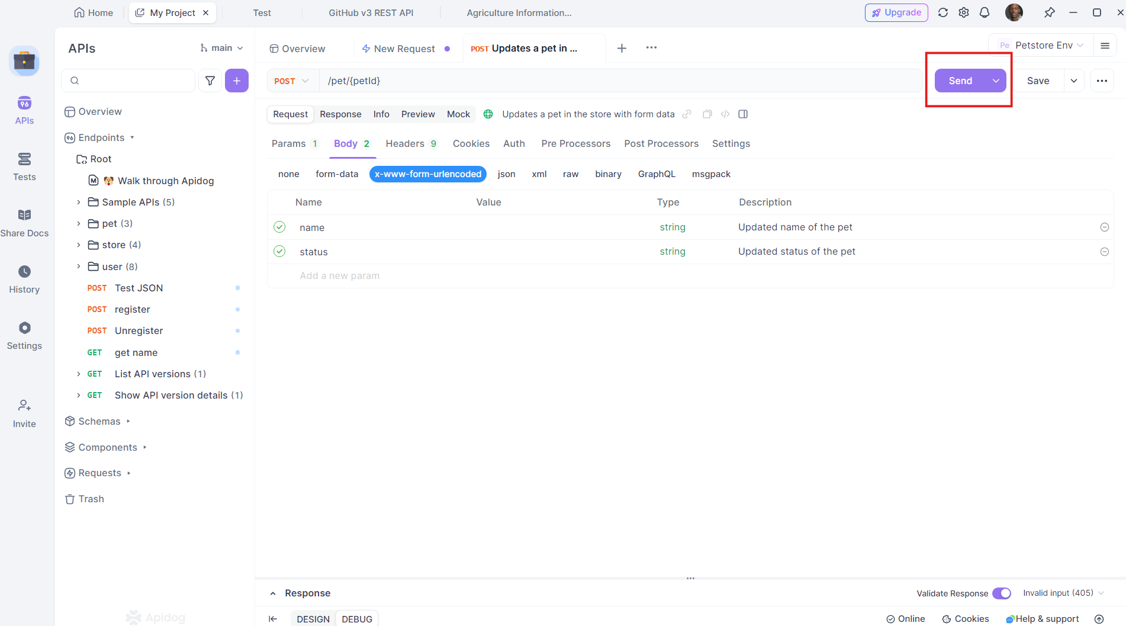Uncheck the name parameter checkbox
The width and height of the screenshot is (1126, 626).
pyautogui.click(x=279, y=227)
